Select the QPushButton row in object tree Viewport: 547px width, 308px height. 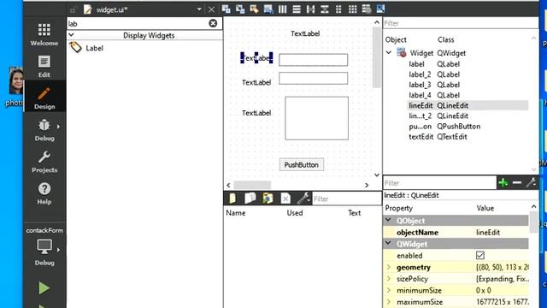tap(468, 126)
